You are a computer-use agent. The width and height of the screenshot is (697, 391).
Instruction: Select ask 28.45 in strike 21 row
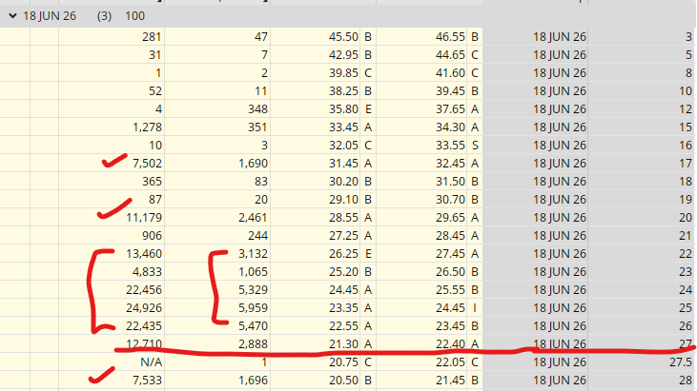[x=450, y=236]
